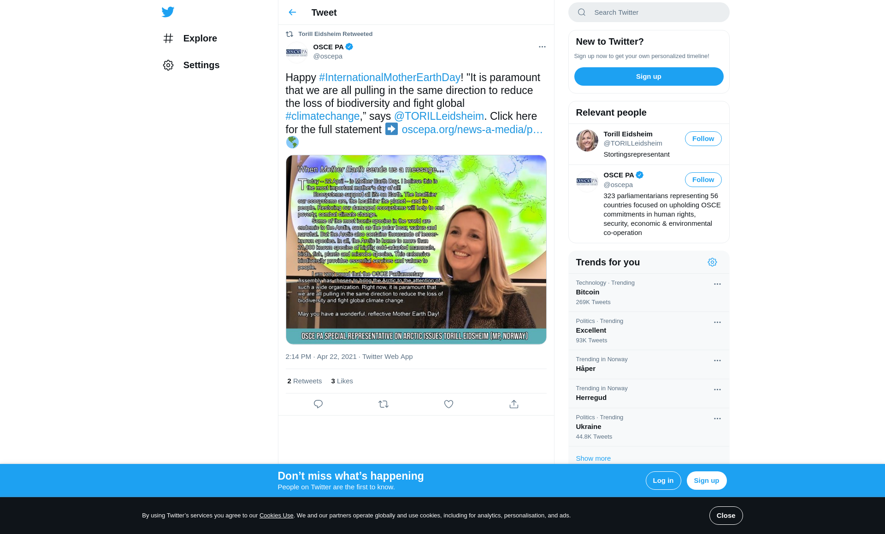Open more options for Ukraine trend

point(717,419)
